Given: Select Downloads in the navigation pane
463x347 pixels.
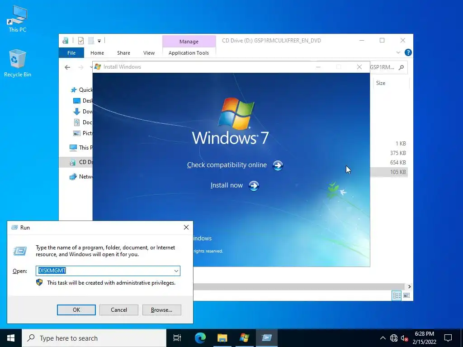Looking at the screenshot, I should pos(83,112).
